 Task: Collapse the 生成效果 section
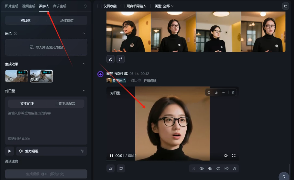pyautogui.click(x=84, y=64)
